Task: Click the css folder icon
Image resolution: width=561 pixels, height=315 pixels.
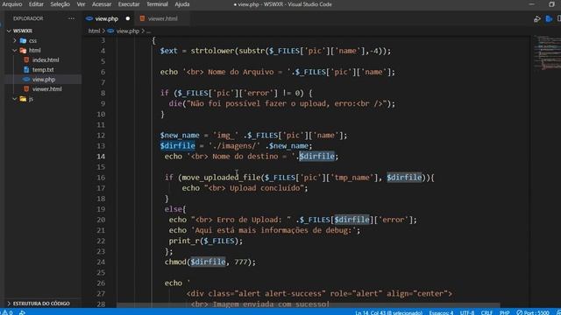Action: point(24,41)
